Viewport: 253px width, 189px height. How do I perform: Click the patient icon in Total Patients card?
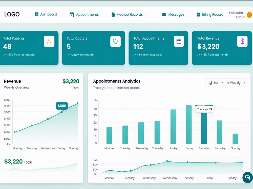tap(49, 41)
